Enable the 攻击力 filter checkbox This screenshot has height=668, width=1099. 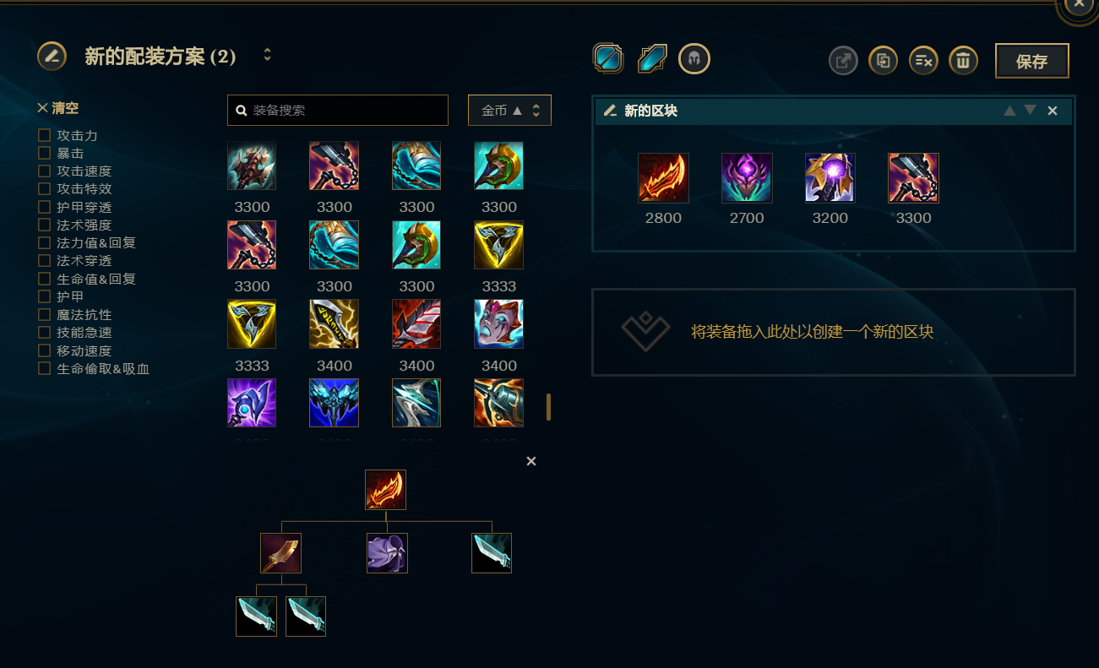[44, 135]
